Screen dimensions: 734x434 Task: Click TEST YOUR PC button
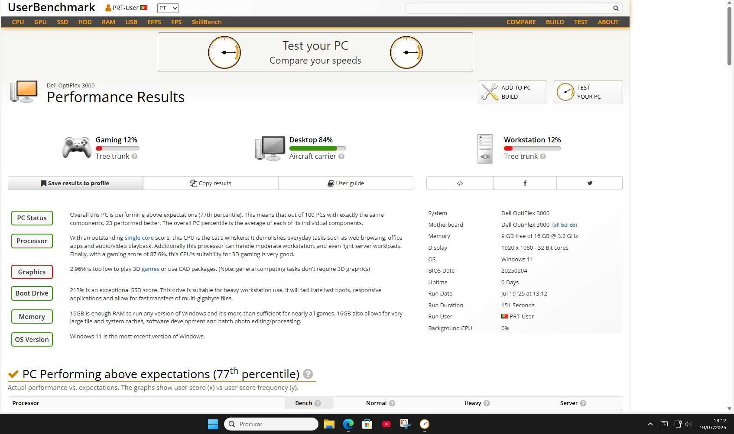pos(588,92)
